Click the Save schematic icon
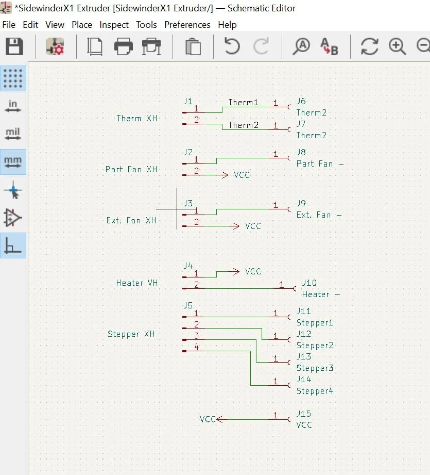Viewport: 430px width, 475px height. tap(14, 46)
